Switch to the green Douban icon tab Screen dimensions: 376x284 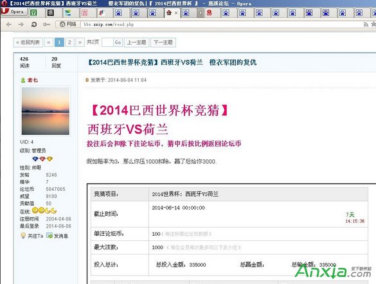(33, 13)
